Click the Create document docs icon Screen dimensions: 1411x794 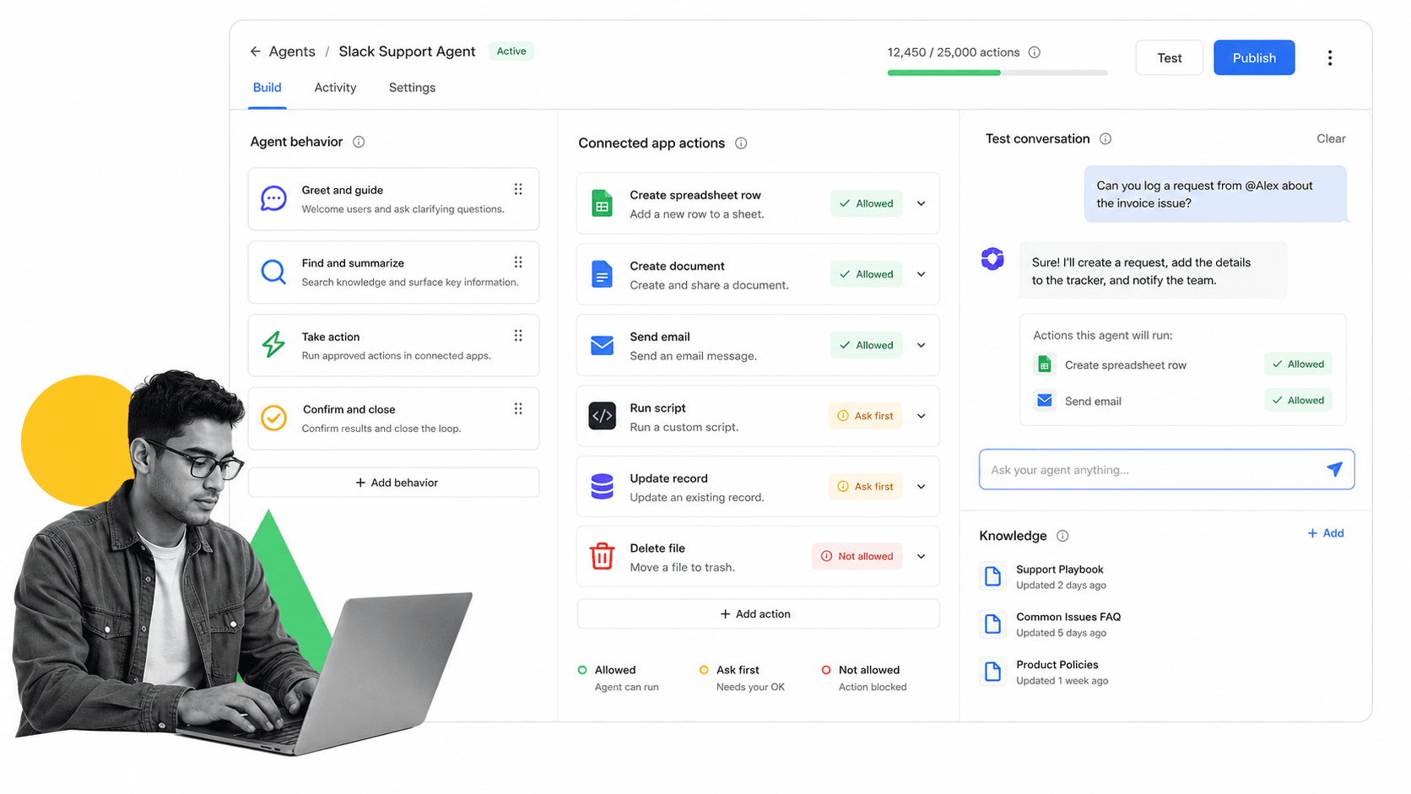(602, 274)
